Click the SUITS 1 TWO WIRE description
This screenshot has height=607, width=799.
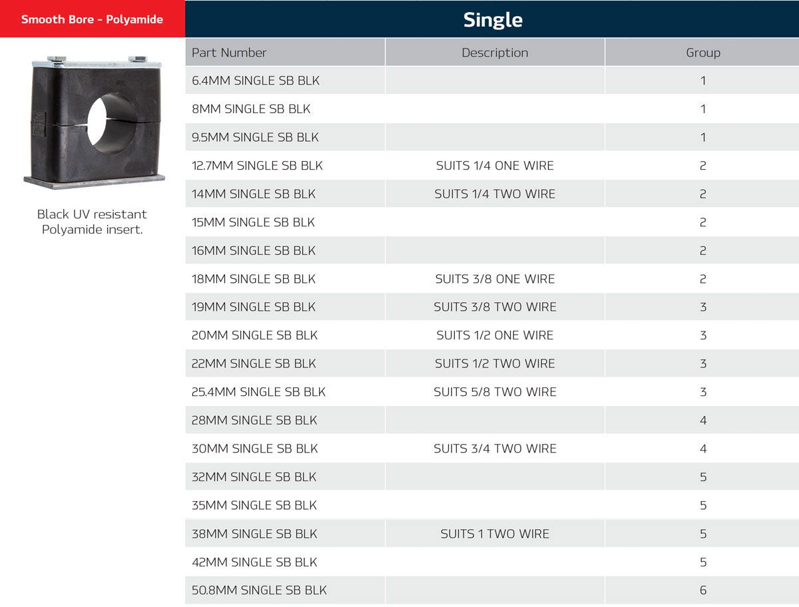coord(495,534)
